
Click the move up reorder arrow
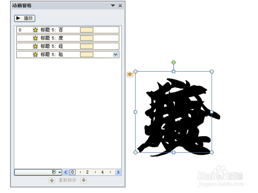tap(52, 180)
